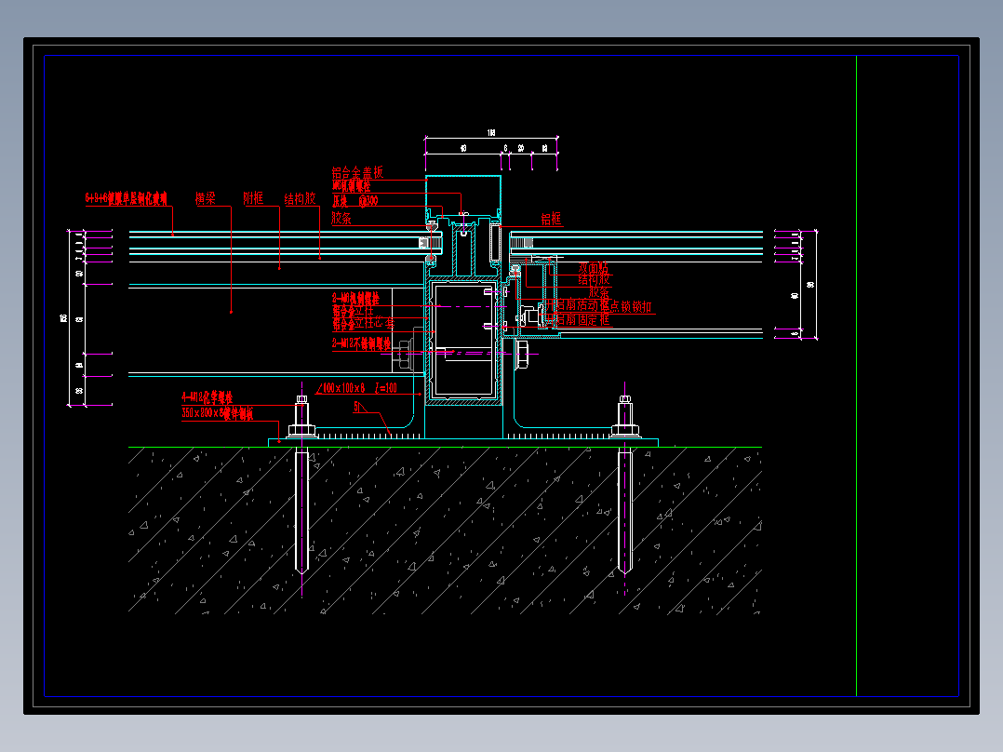Click the '横梁' annotation label

coord(206,198)
